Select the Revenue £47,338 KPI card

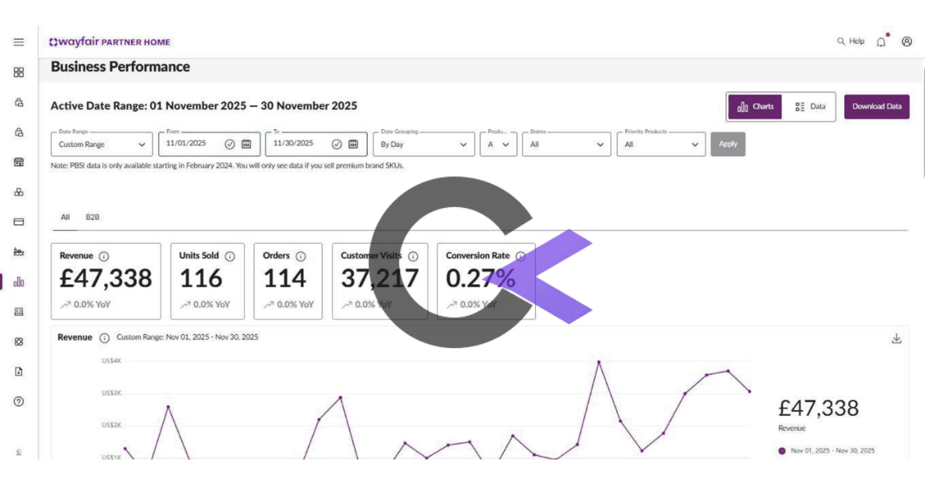106,281
